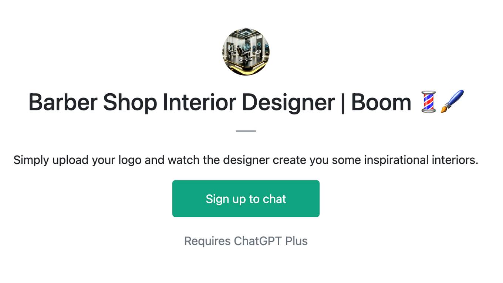
Task: Click the description text about uploading logo
Action: coord(246,160)
